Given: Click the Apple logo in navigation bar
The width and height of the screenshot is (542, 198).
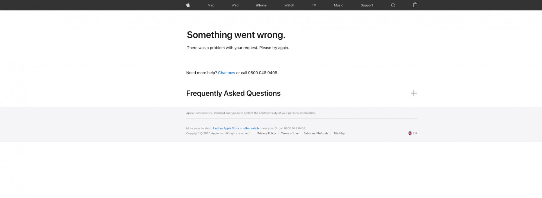Looking at the screenshot, I should 188,5.
